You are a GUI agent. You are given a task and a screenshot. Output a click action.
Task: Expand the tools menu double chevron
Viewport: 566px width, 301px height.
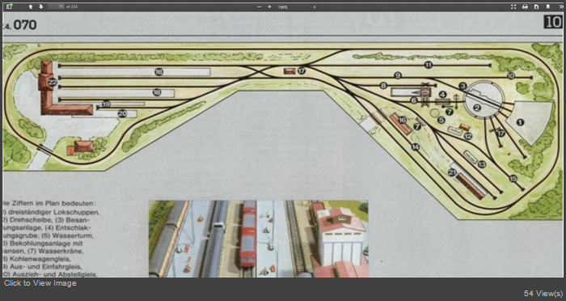pos(560,6)
